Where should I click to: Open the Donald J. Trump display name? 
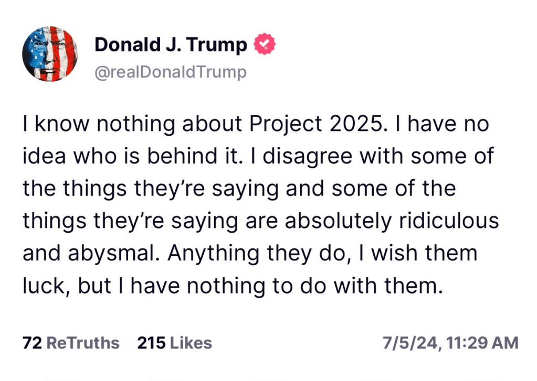click(x=171, y=46)
